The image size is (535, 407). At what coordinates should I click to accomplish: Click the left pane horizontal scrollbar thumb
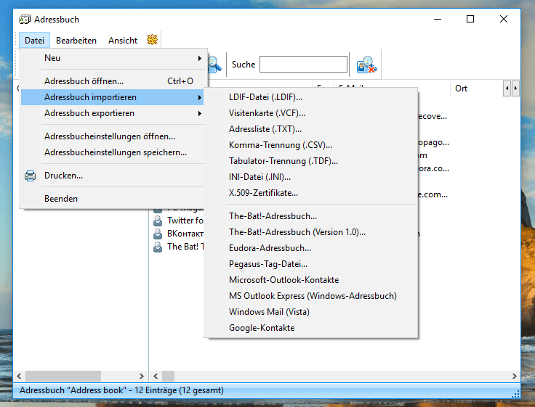pos(63,376)
